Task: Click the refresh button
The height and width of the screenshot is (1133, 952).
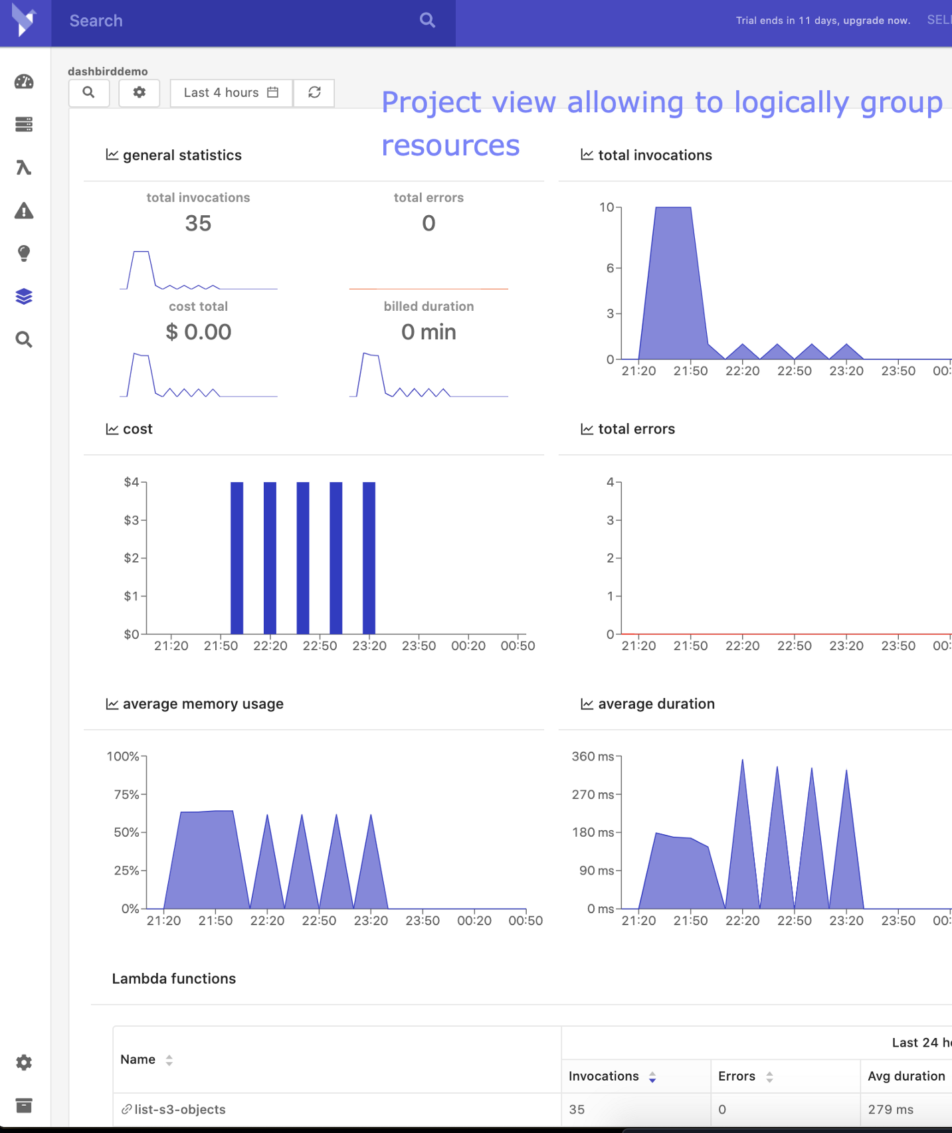Action: click(314, 92)
